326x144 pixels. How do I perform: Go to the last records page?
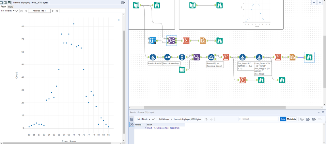(56, 11)
